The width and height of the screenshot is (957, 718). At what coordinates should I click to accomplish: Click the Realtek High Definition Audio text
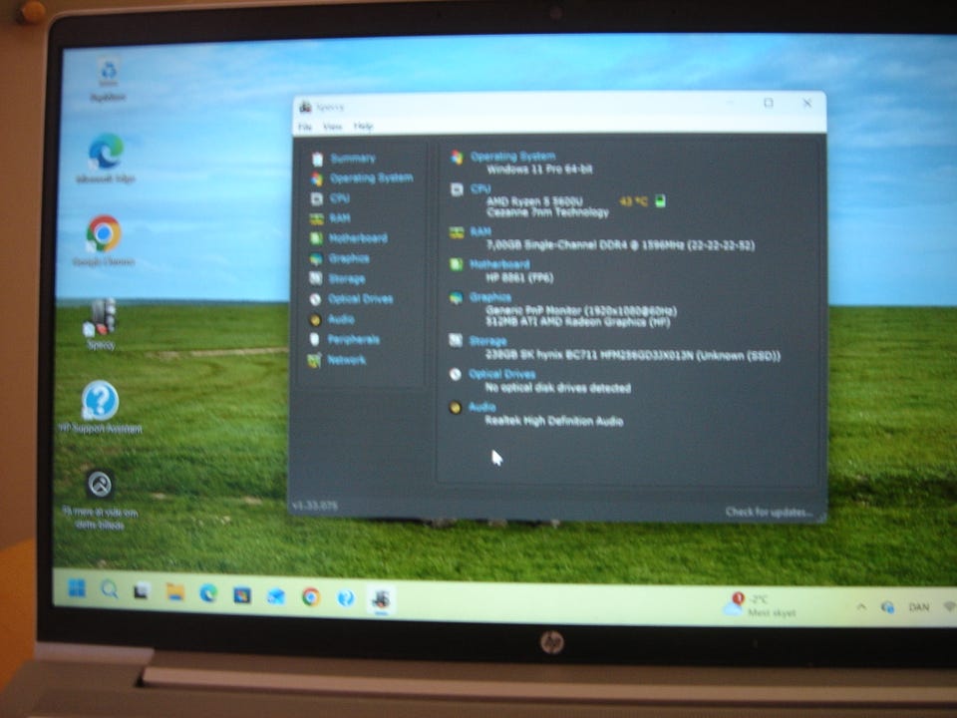pos(553,421)
